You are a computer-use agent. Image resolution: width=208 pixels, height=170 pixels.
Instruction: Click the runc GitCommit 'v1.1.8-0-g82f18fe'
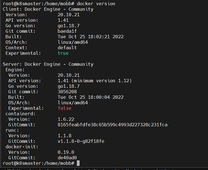point(81,141)
